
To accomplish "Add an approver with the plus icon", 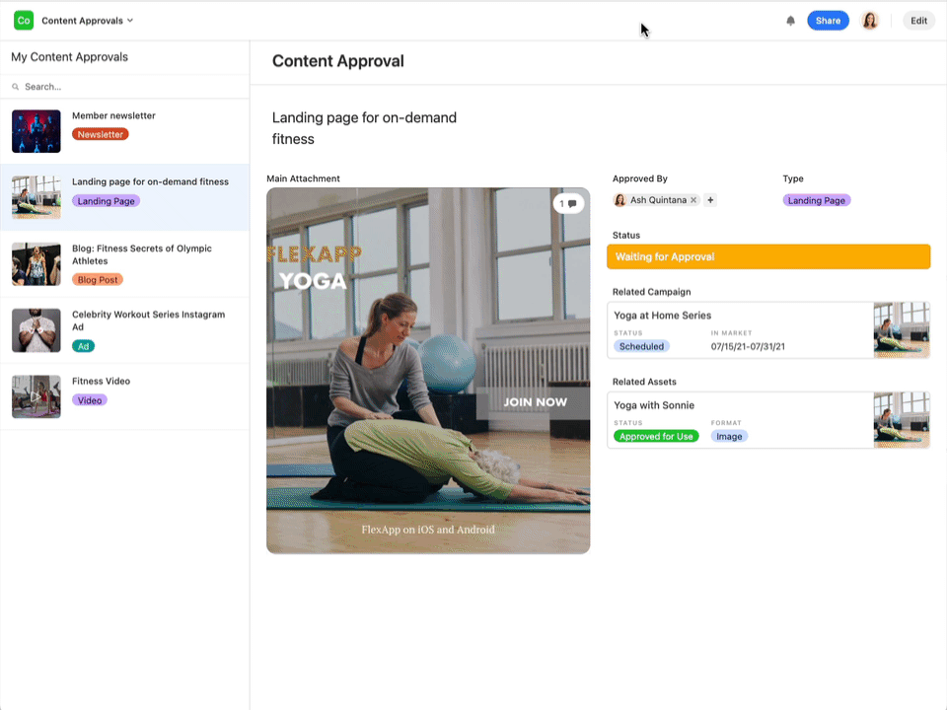I will 710,200.
